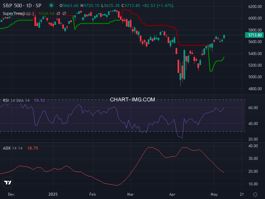Click the 5000.00 price axis label
The width and height of the screenshot is (265, 199).
coord(255,77)
